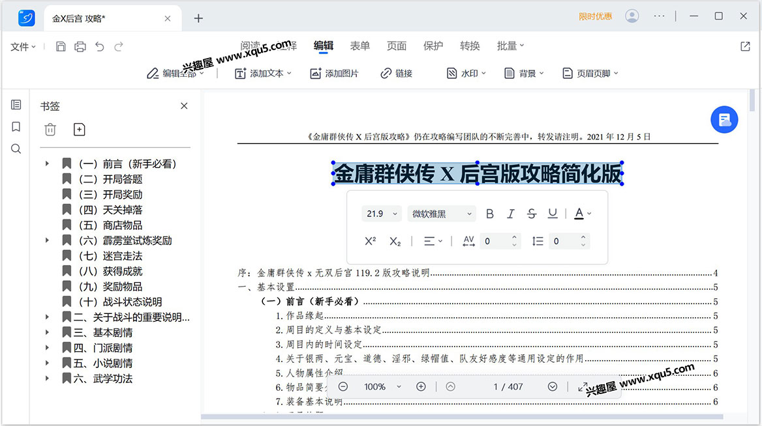Open the text alignment dropdown
The width and height of the screenshot is (762, 426).
point(433,241)
